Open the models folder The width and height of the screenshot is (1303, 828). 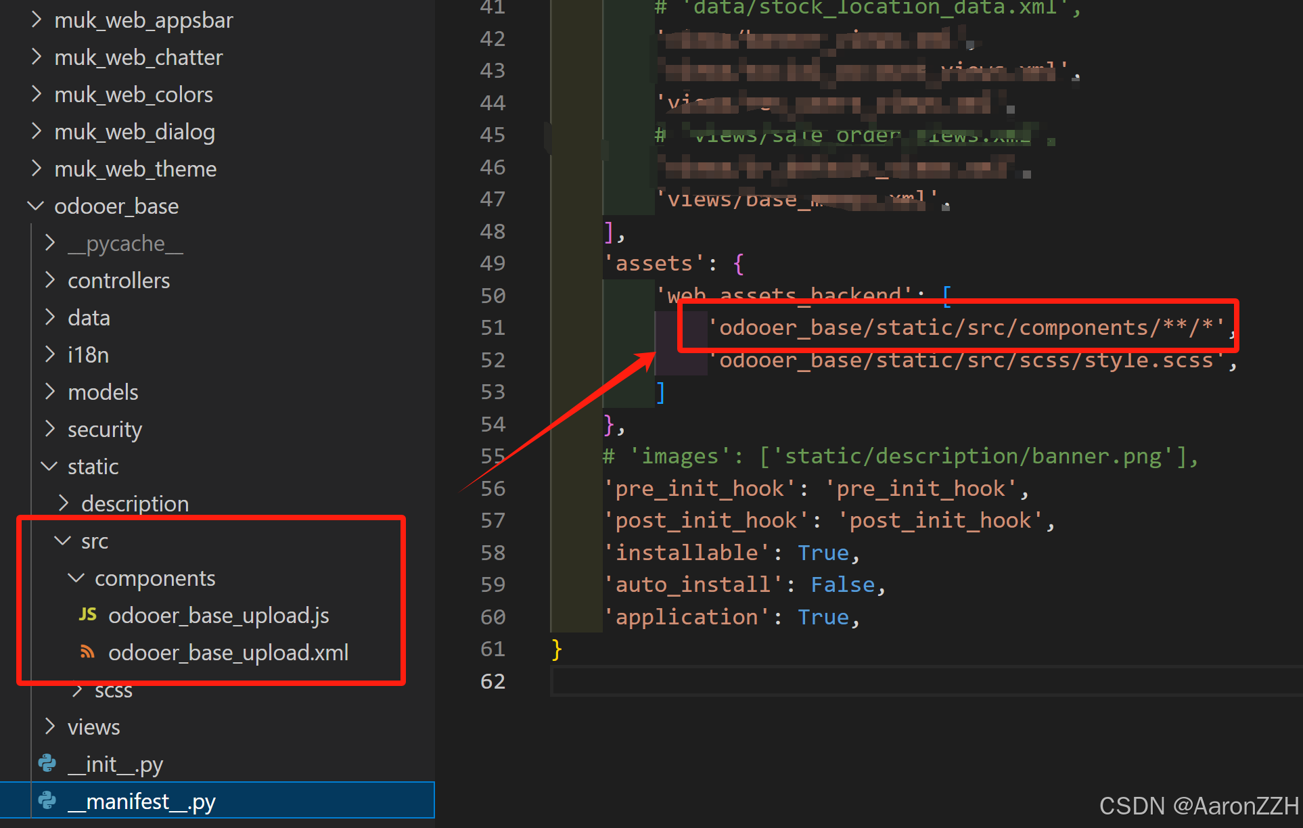pos(103,392)
